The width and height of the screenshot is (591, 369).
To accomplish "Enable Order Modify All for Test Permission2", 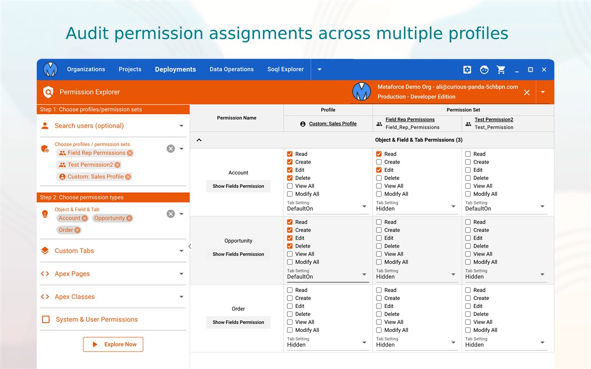I will [468, 330].
